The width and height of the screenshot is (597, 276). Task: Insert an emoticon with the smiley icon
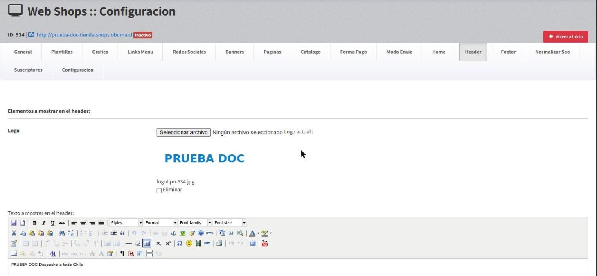189,243
